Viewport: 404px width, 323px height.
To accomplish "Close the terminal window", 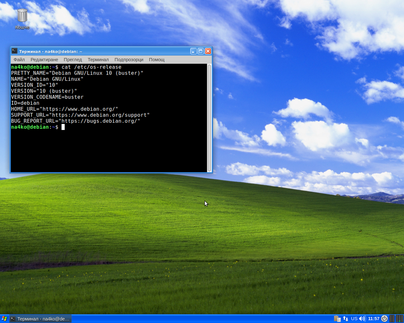I will [208, 51].
